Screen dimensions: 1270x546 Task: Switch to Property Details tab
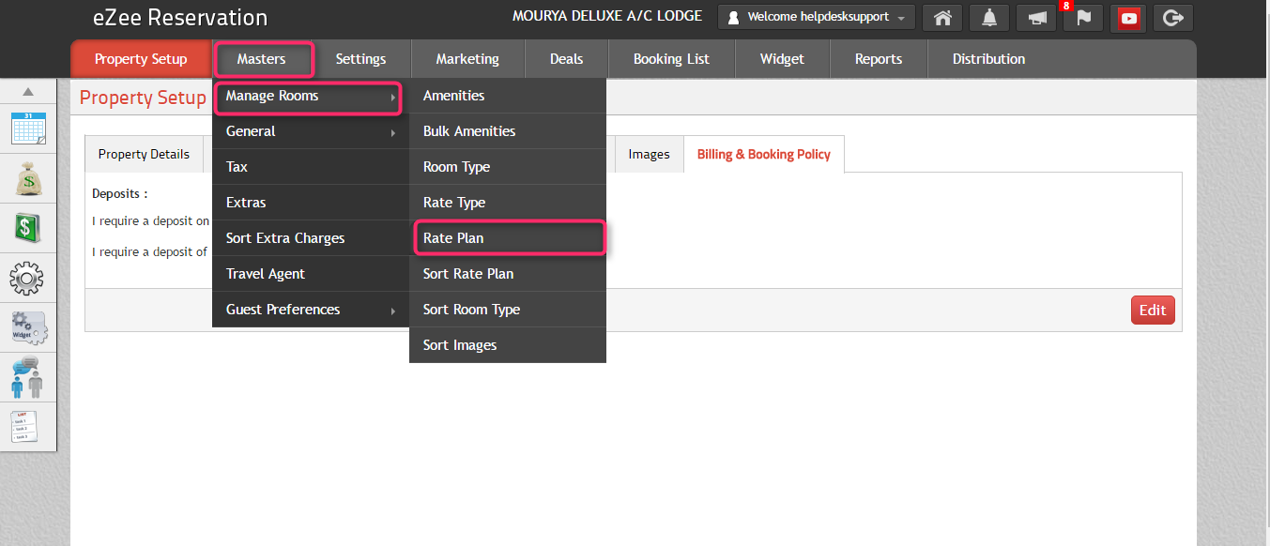(x=144, y=155)
